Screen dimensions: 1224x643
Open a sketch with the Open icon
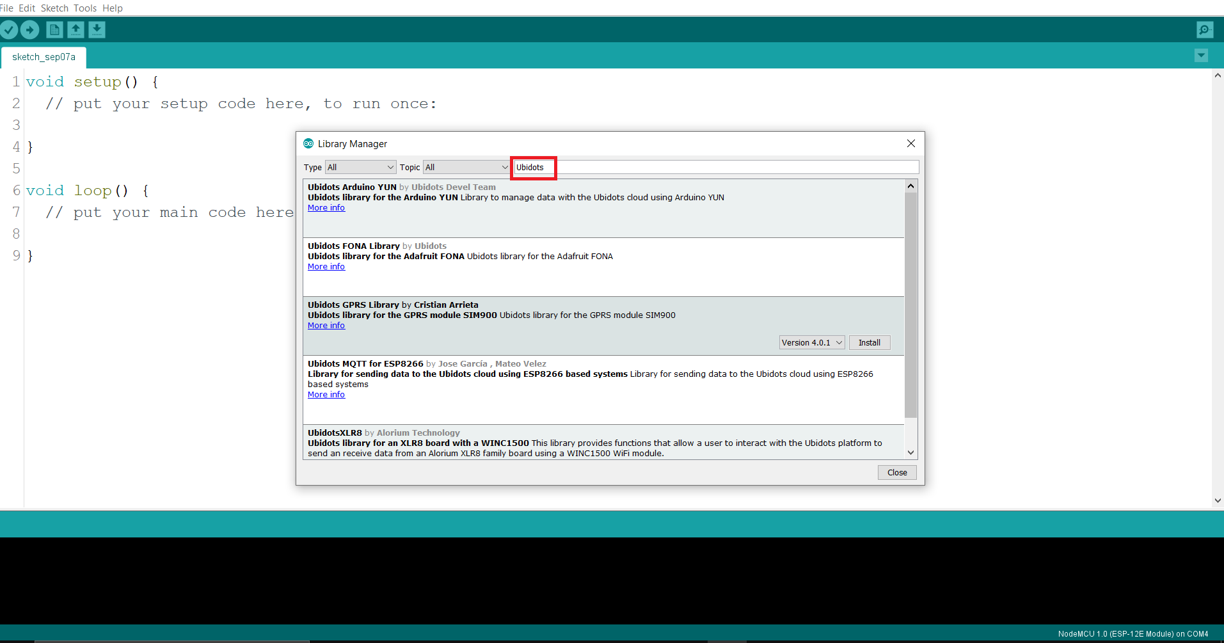pyautogui.click(x=76, y=29)
